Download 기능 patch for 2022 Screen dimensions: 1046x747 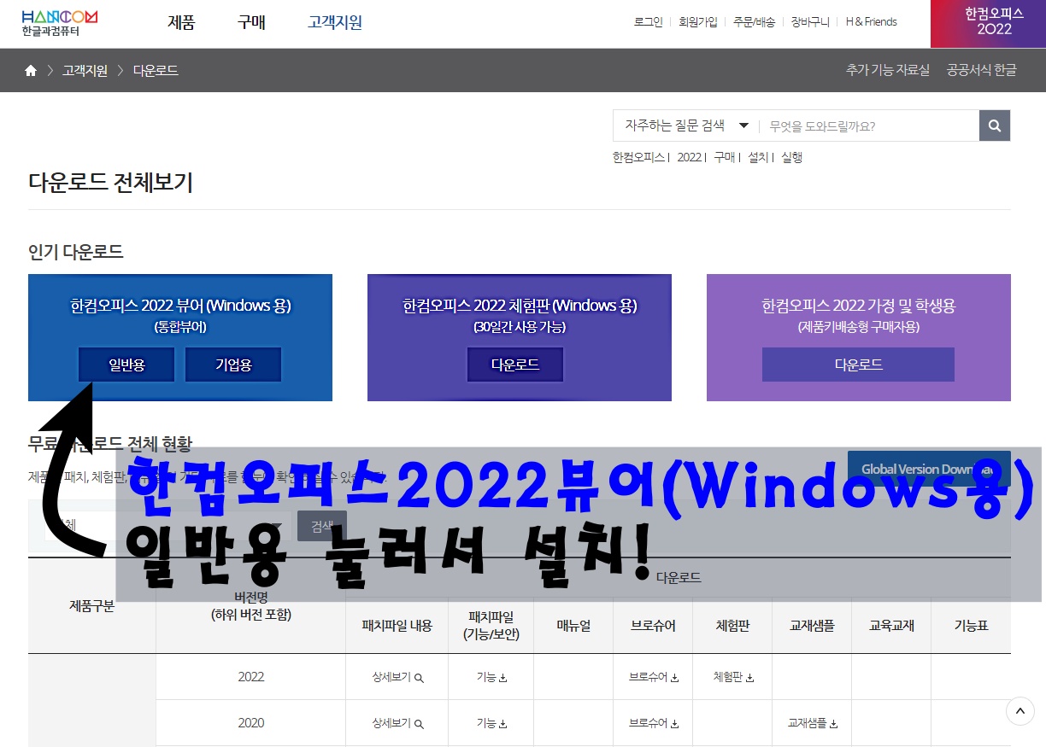(491, 677)
